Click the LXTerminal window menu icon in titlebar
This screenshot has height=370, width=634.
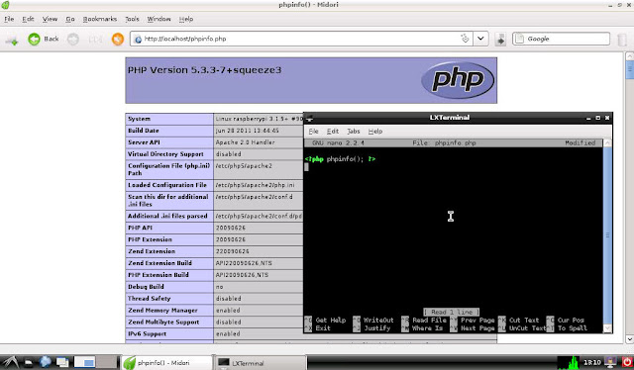[x=310, y=118]
